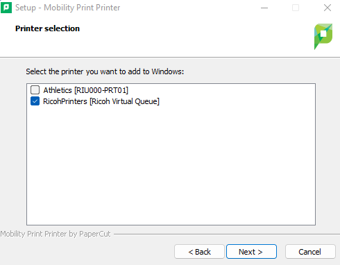
Task: Click the Next > button
Action: [251, 252]
